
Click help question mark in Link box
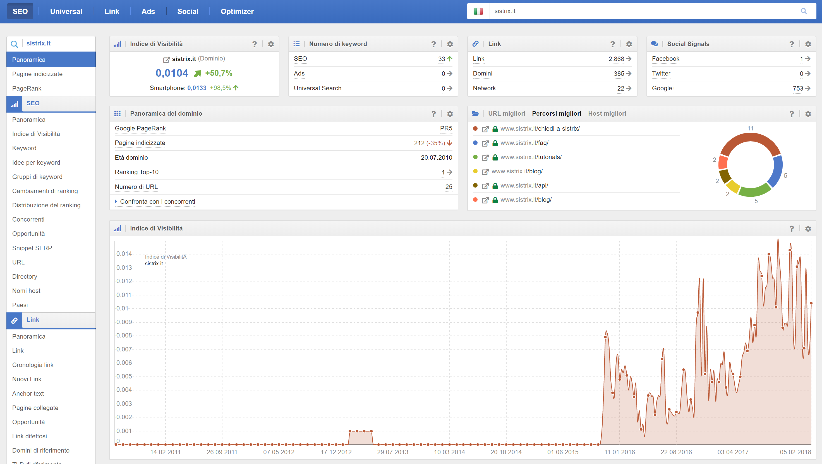tap(612, 44)
